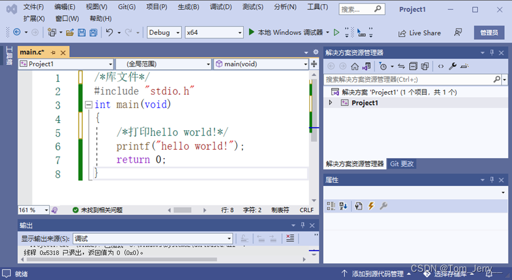Collapse All icon in Solution Explorer

(x=413, y=66)
